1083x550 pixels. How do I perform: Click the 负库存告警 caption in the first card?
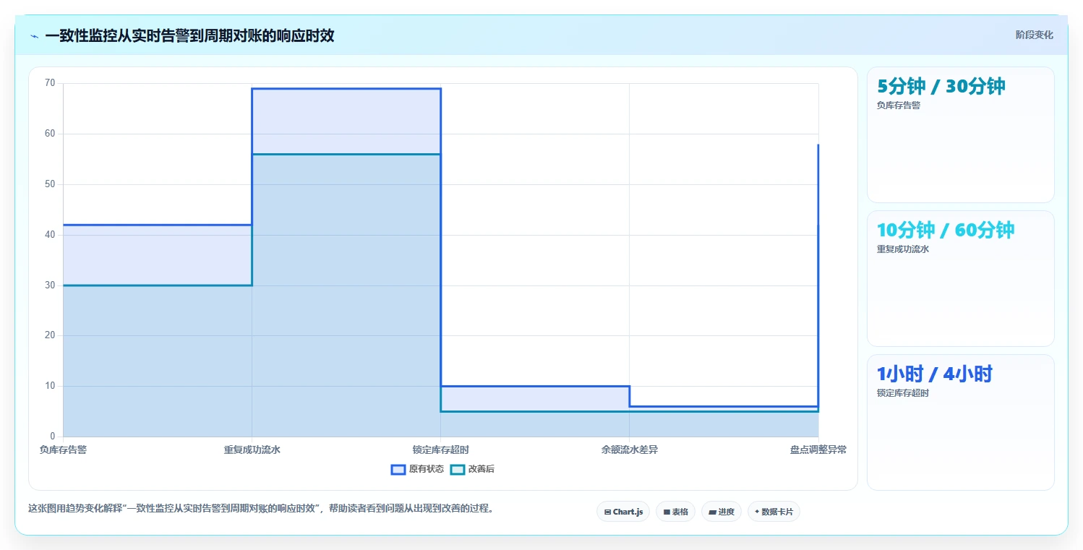coord(898,106)
